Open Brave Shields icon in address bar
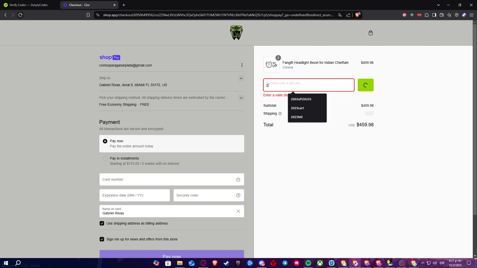 click(x=357, y=15)
